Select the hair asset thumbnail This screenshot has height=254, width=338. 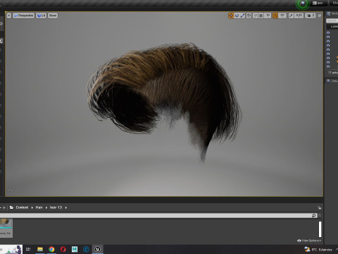coord(6,228)
